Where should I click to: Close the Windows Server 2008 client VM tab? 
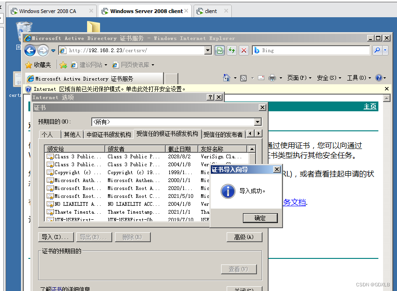click(x=186, y=11)
